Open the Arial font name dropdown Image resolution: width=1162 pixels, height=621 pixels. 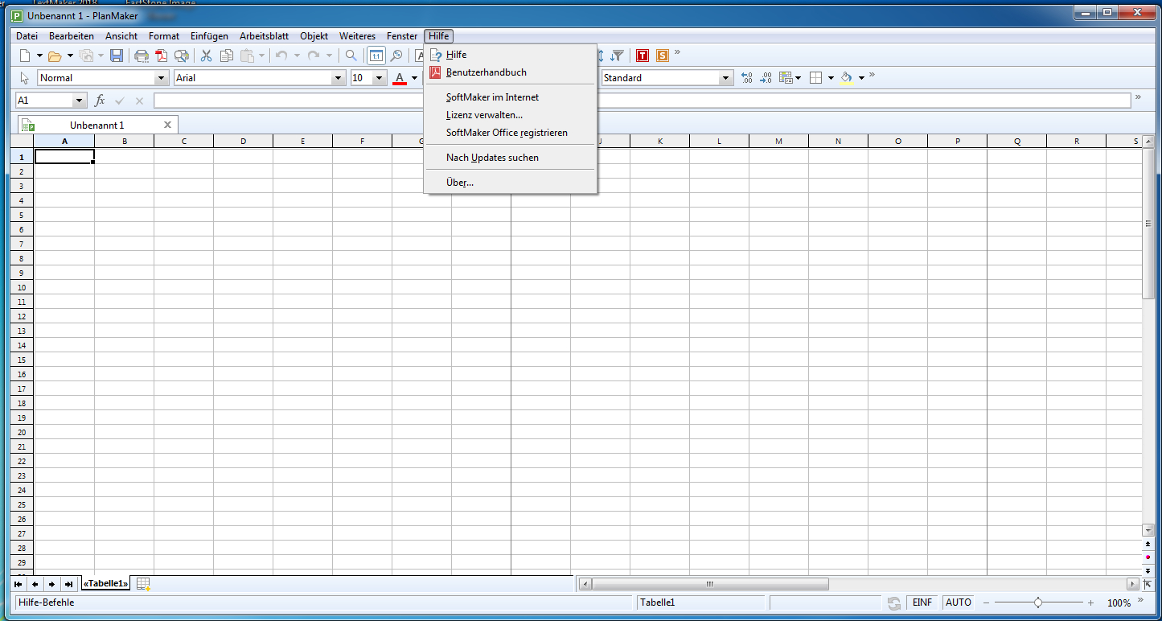(339, 78)
